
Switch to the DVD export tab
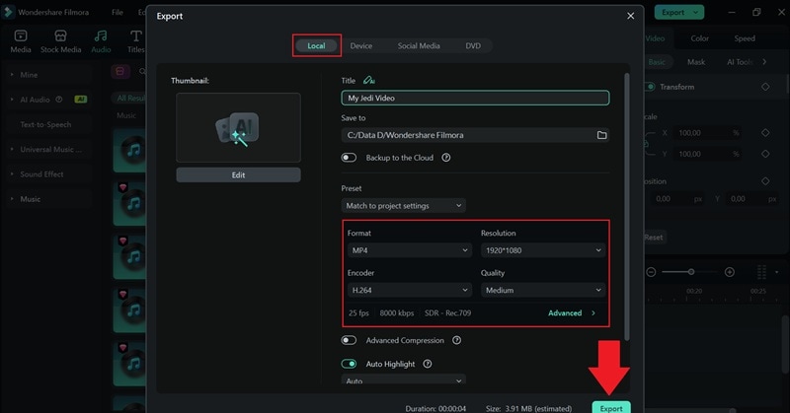tap(473, 45)
